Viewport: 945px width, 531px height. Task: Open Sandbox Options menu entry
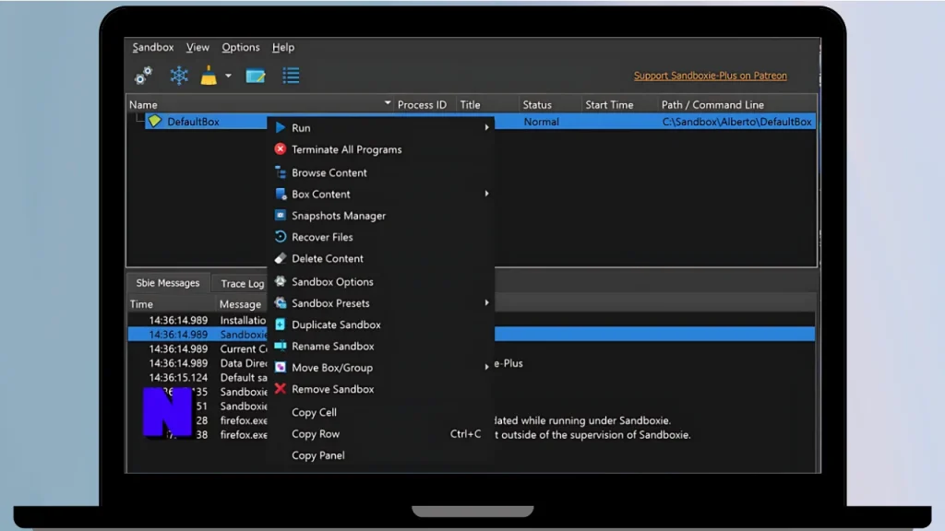click(x=380, y=281)
